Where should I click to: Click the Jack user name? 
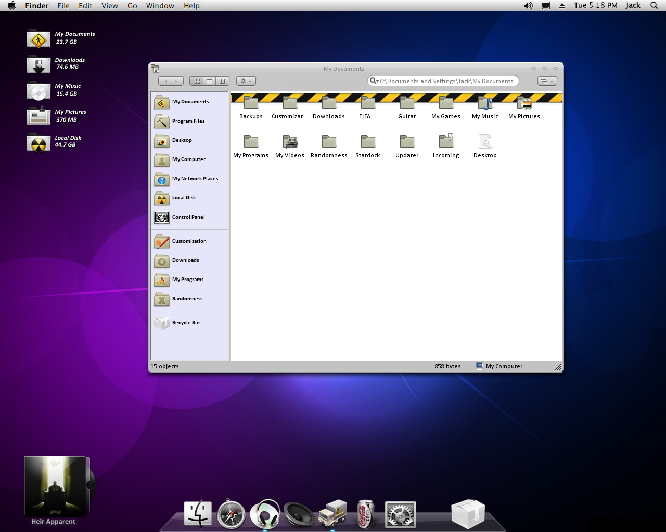[633, 5]
